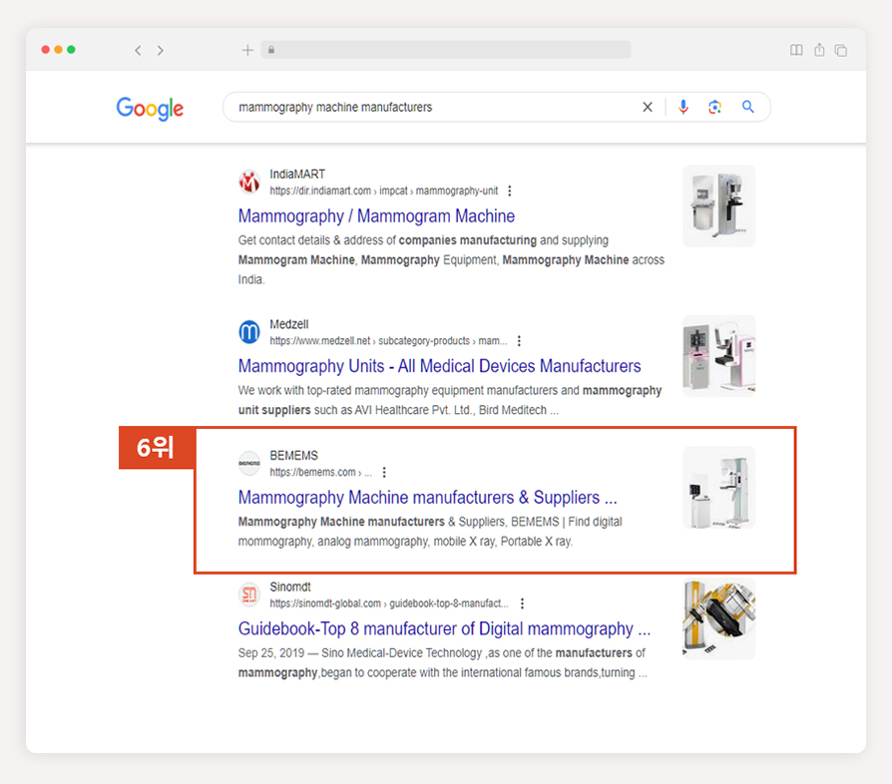Open 'Mammography / Mammogram Machine' result
The width and height of the screenshot is (892, 784).
coord(376,216)
